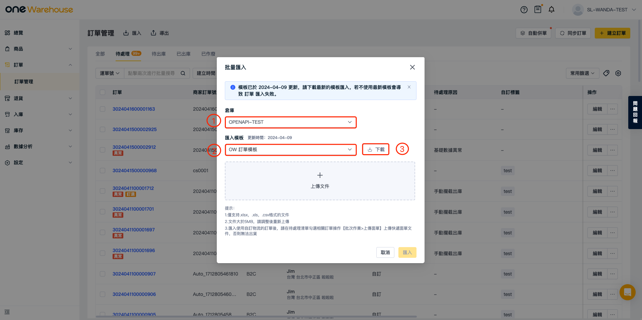Check the box for order 3024041100000906
Screen dimensions: 642x320
[x=103, y=294]
